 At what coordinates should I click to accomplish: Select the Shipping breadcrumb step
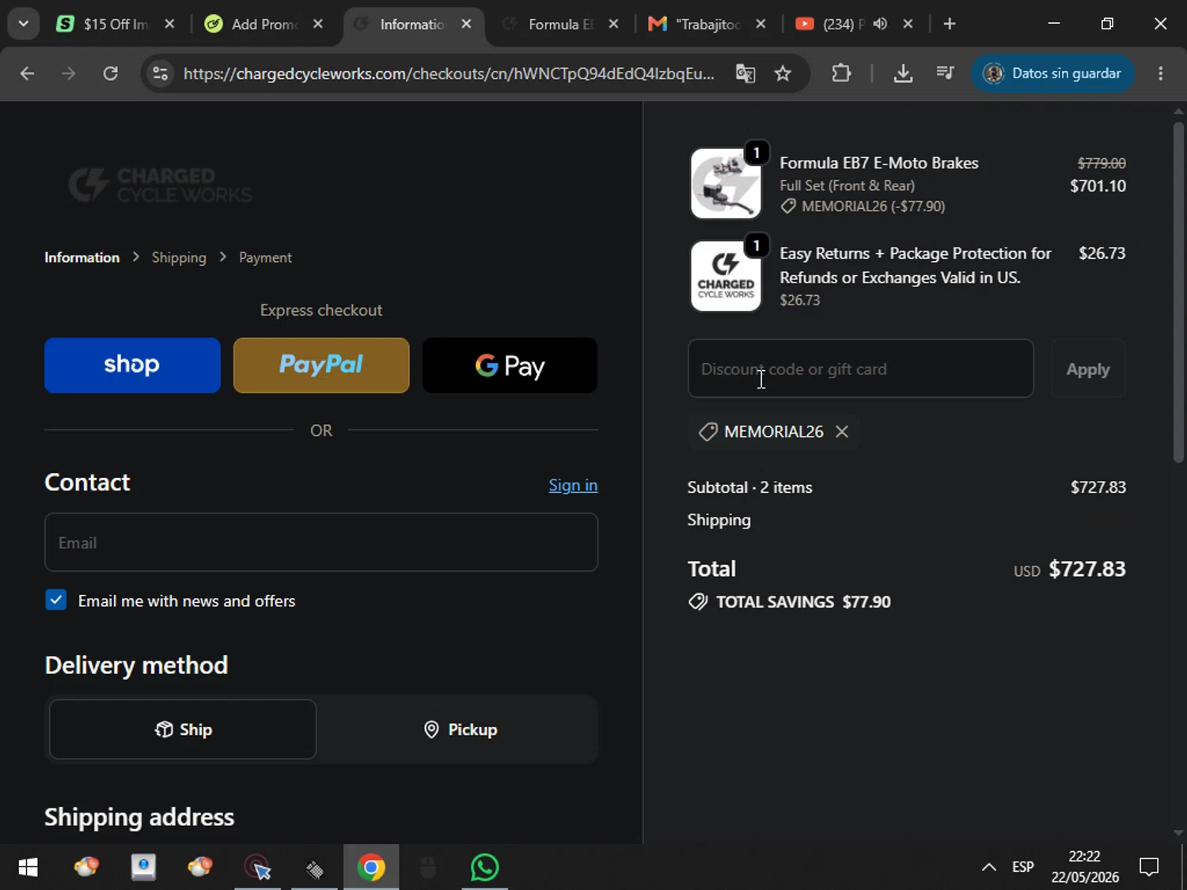coord(179,257)
